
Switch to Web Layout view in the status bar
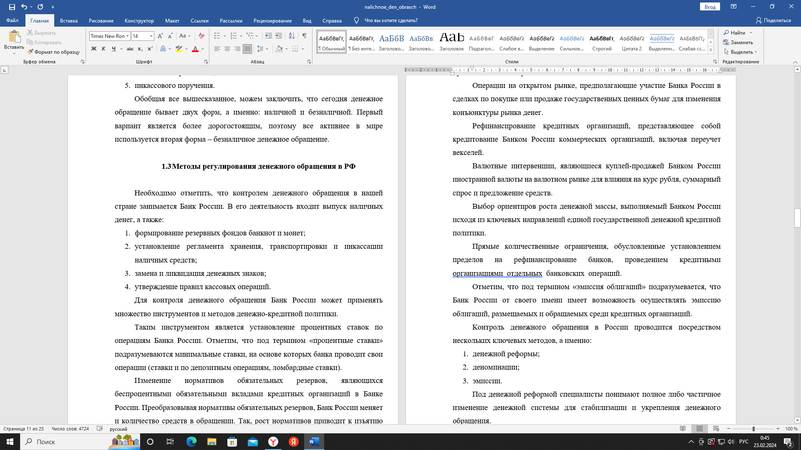(716, 428)
